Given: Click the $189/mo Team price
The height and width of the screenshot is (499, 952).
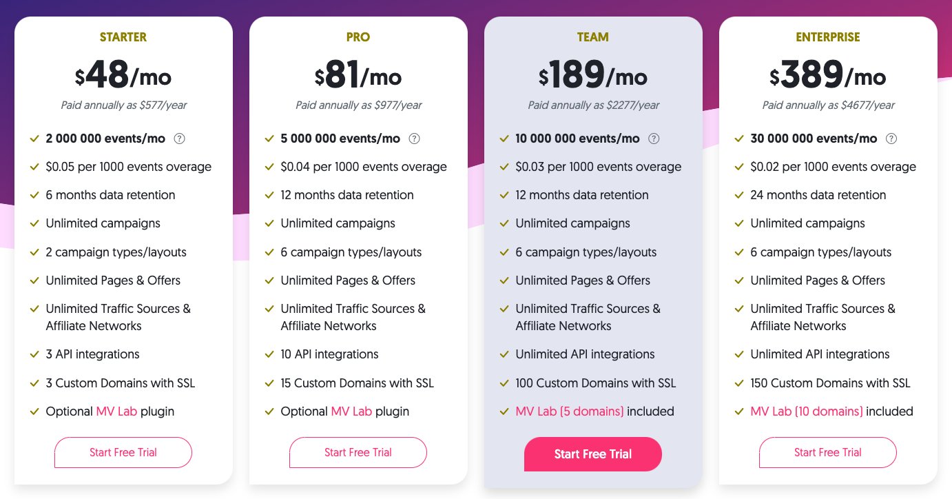Looking at the screenshot, I should pos(593,75).
